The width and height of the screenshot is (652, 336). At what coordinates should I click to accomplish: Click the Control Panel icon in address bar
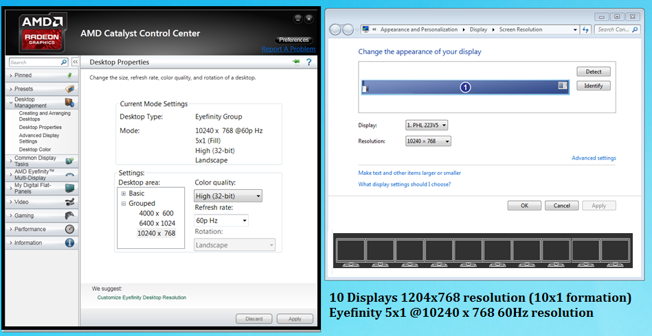click(x=366, y=29)
